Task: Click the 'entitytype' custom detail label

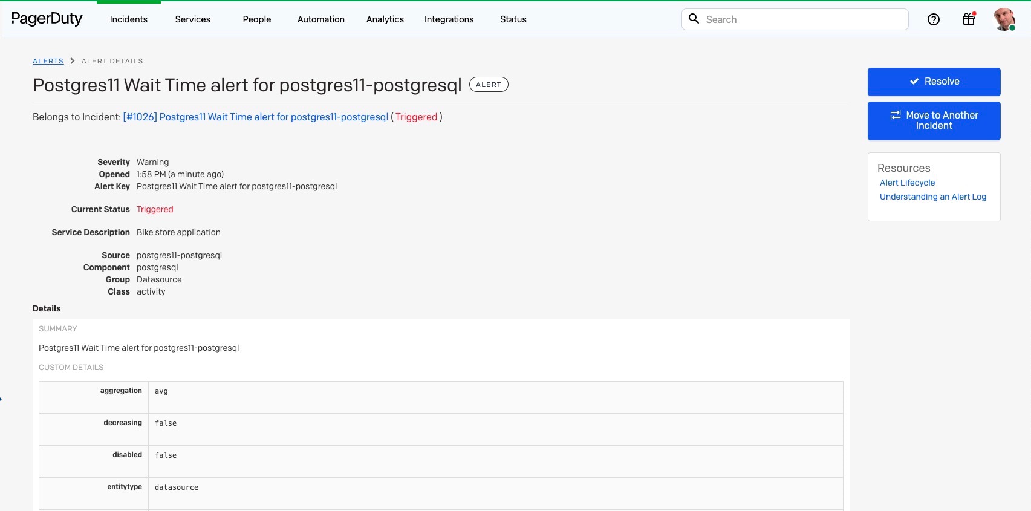Action: click(125, 487)
